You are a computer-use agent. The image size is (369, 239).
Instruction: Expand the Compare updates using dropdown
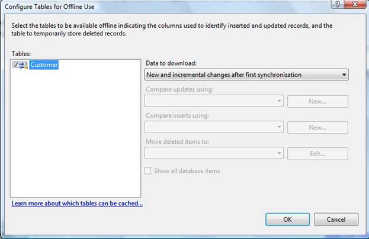pyautogui.click(x=214, y=101)
